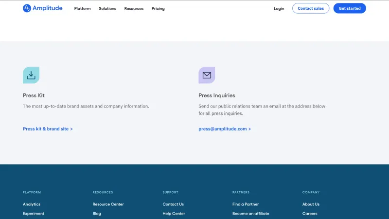This screenshot has height=219, width=389.
Task: Open the Blog footer link
Action: (97, 214)
